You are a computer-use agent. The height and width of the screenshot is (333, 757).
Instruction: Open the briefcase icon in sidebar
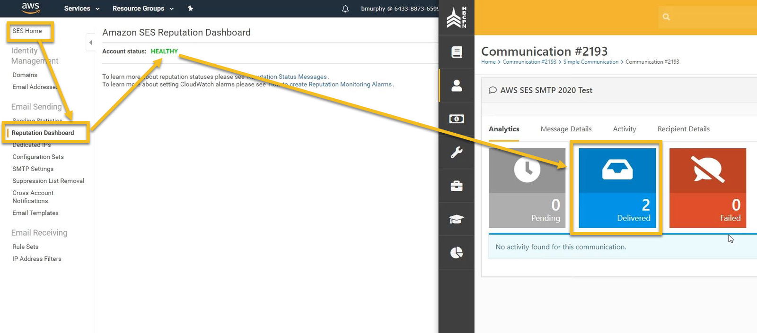coord(457,186)
